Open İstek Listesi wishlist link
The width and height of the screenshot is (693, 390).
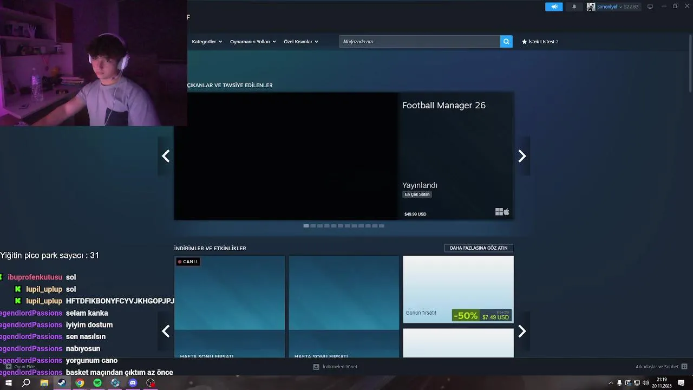(540, 42)
